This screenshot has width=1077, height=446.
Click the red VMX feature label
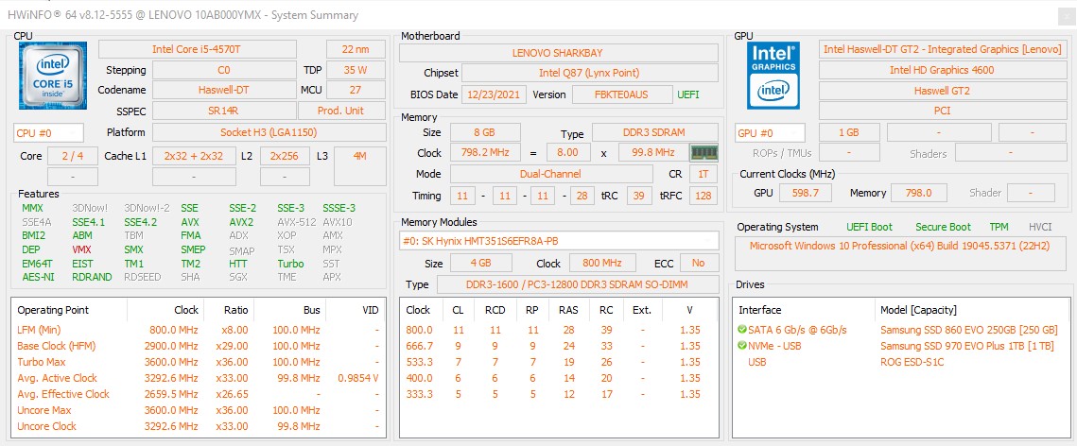pos(81,249)
